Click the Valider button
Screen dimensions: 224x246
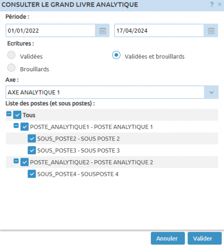point(205,239)
